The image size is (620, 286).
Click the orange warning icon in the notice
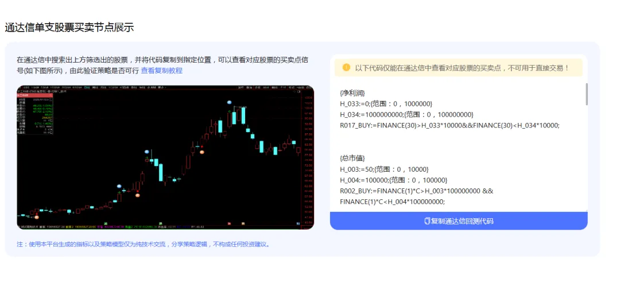point(346,67)
